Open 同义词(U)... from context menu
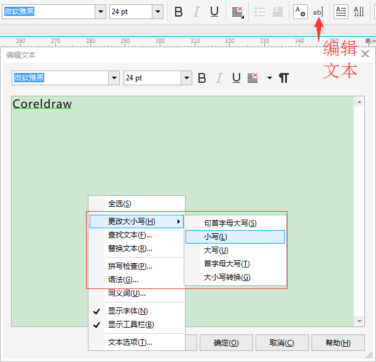This screenshot has width=376, height=362. (136, 293)
